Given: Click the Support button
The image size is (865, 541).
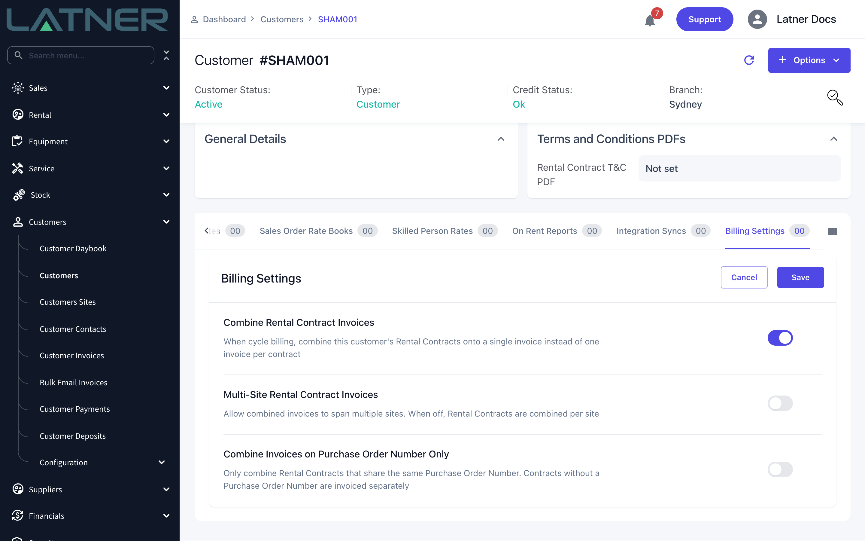Looking at the screenshot, I should [x=705, y=19].
